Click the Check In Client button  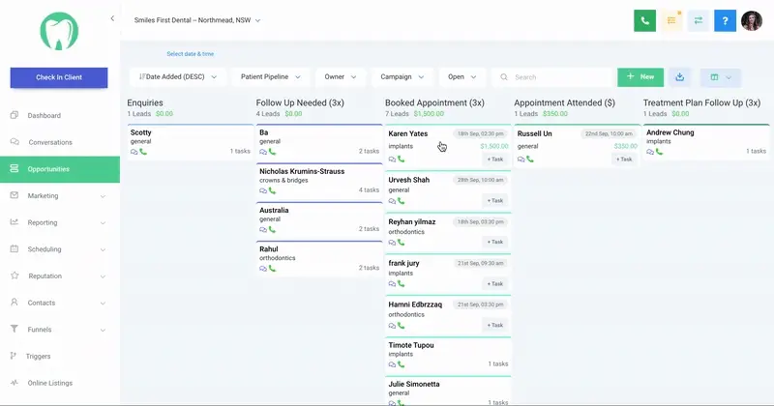point(59,77)
